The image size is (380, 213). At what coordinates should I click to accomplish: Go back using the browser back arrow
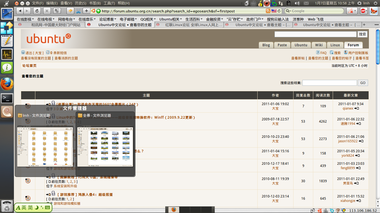coord(20,11)
